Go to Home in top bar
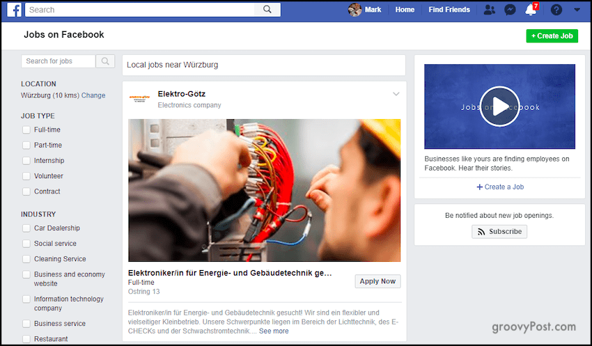This screenshot has height=346, width=592. [405, 10]
